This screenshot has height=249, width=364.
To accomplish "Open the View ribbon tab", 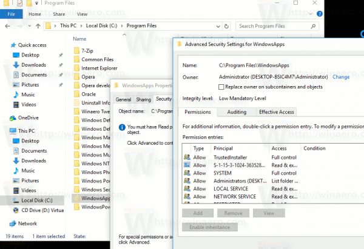I will (82, 14).
